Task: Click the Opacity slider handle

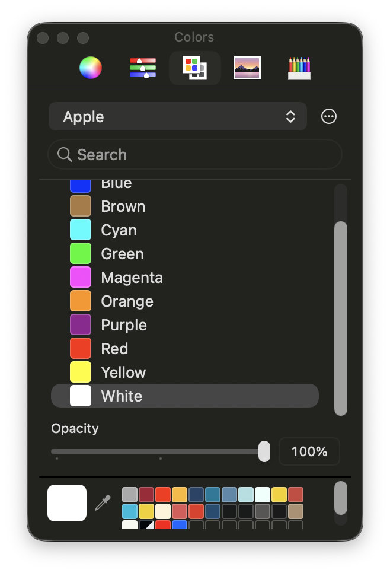Action: pyautogui.click(x=264, y=451)
